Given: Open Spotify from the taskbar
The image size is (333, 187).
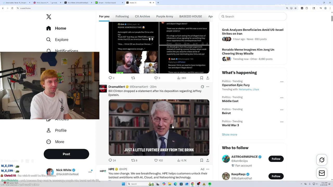Looking at the screenshot, I should click(210, 184).
